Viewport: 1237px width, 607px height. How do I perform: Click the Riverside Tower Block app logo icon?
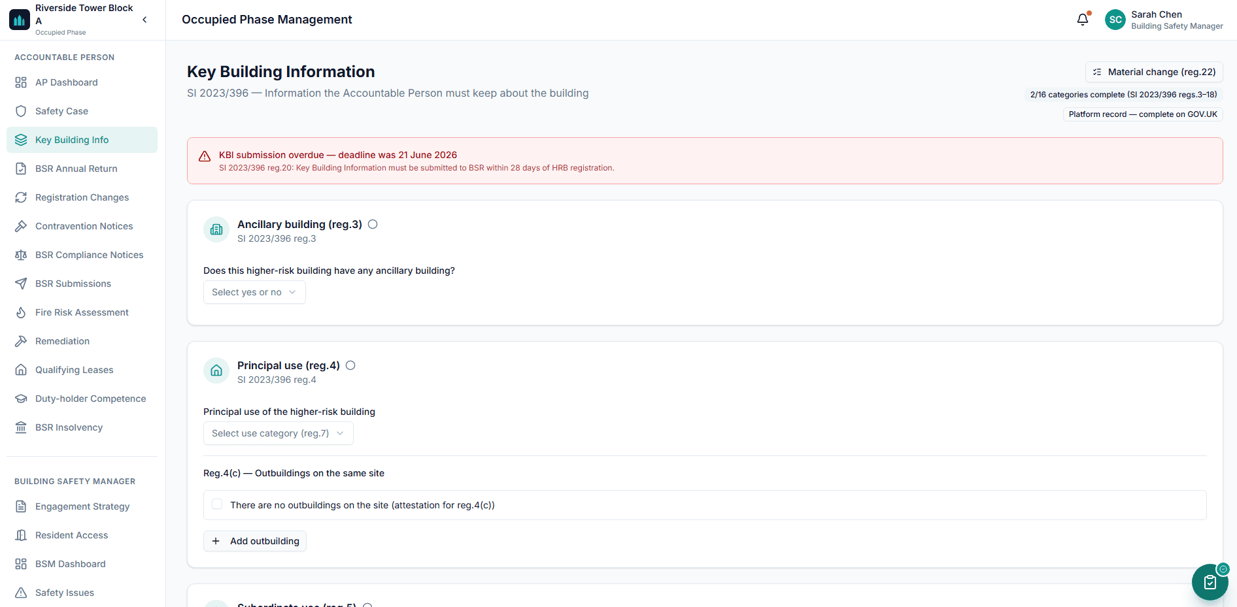click(x=20, y=20)
